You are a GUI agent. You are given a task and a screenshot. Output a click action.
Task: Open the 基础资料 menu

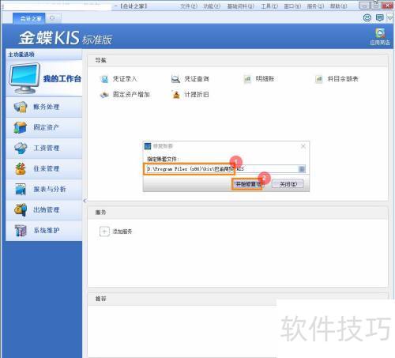[x=241, y=6]
